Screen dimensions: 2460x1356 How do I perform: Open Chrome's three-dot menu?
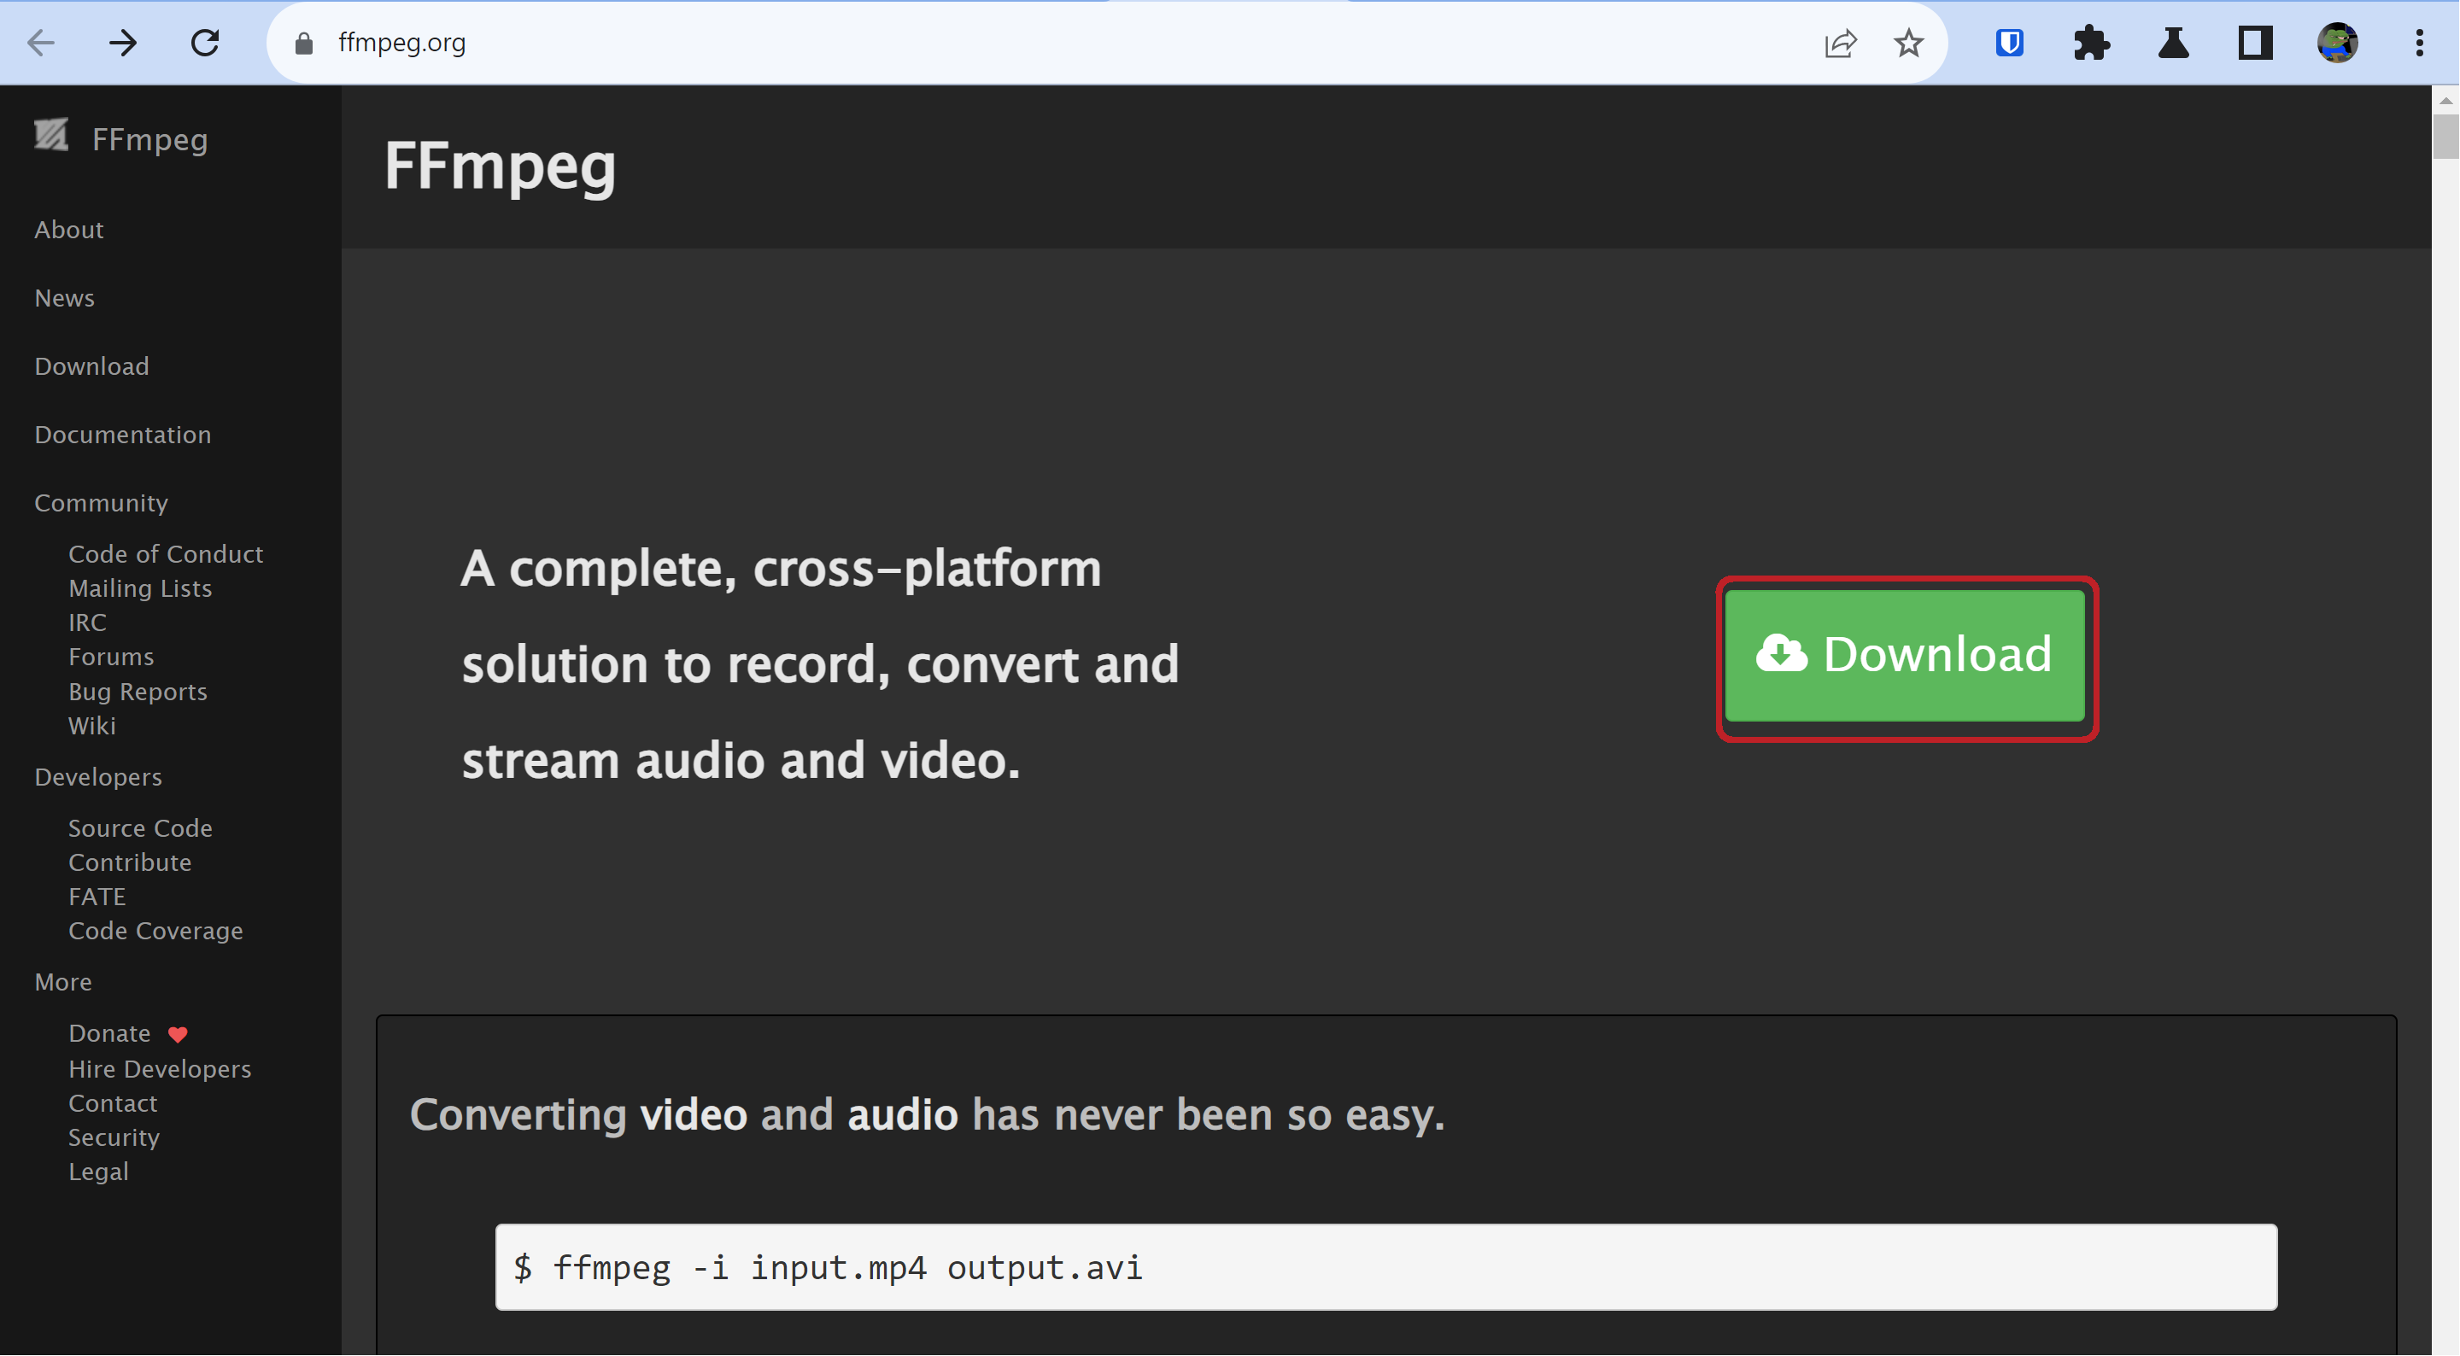(2419, 43)
